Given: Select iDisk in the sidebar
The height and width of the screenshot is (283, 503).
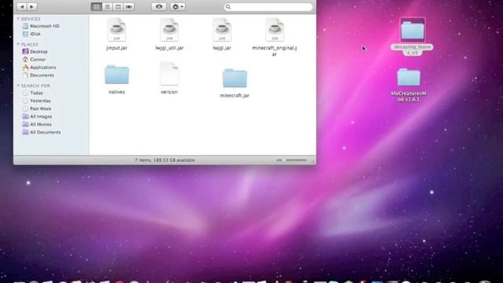Looking at the screenshot, I should click(x=31, y=34).
